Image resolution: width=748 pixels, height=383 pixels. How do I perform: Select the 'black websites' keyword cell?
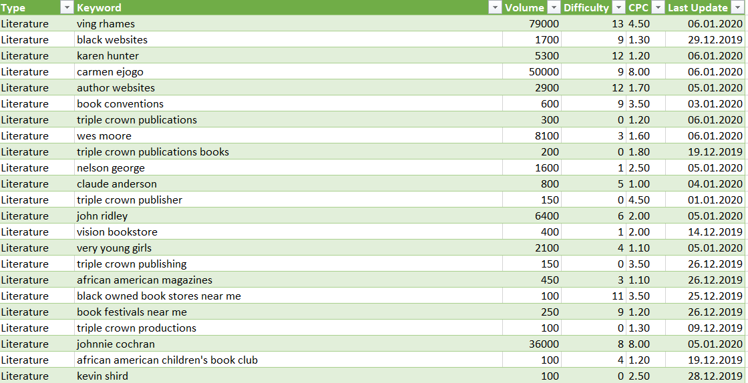pyautogui.click(x=288, y=39)
